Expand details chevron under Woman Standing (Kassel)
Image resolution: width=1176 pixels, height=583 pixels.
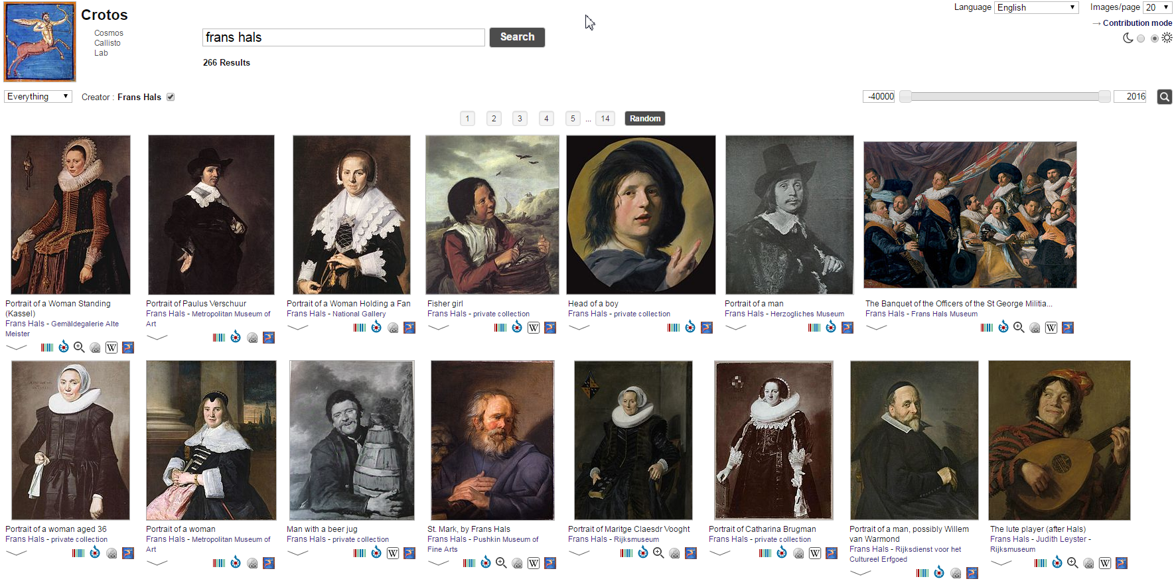16,347
